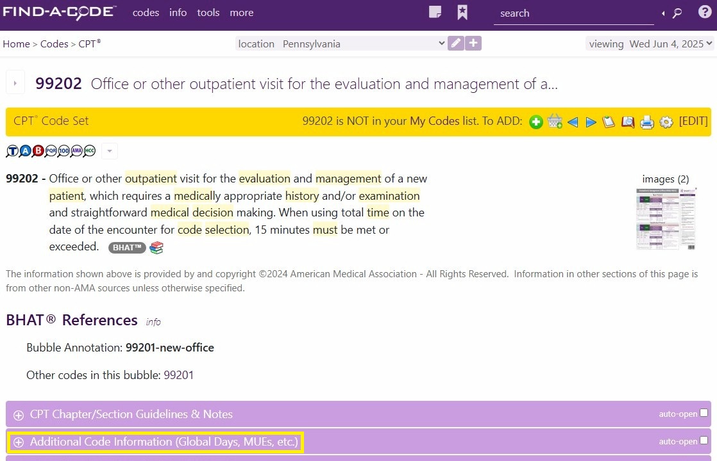This screenshot has height=461, width=717.
Task: Open the more menu
Action: pos(241,13)
